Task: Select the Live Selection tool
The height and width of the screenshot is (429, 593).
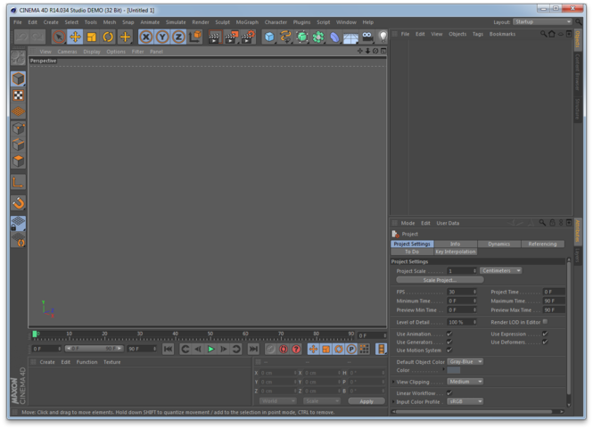Action: pos(59,37)
